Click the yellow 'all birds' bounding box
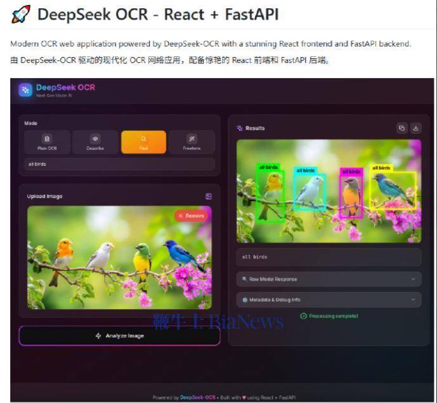Viewport: 437px width, 403px height. (x=393, y=190)
